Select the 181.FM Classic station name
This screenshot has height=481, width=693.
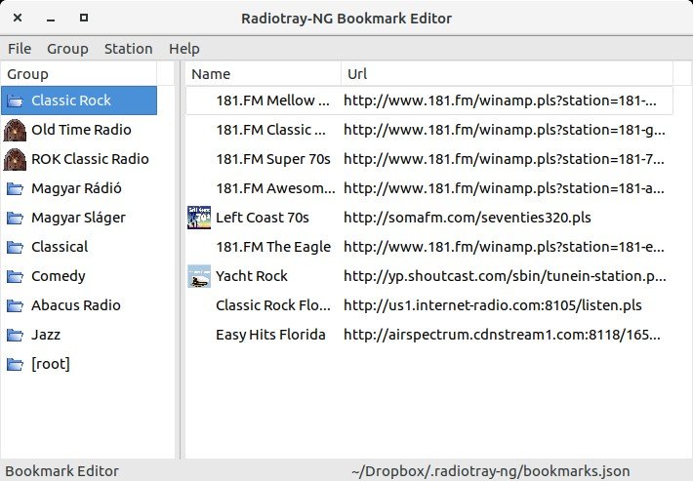(x=271, y=130)
